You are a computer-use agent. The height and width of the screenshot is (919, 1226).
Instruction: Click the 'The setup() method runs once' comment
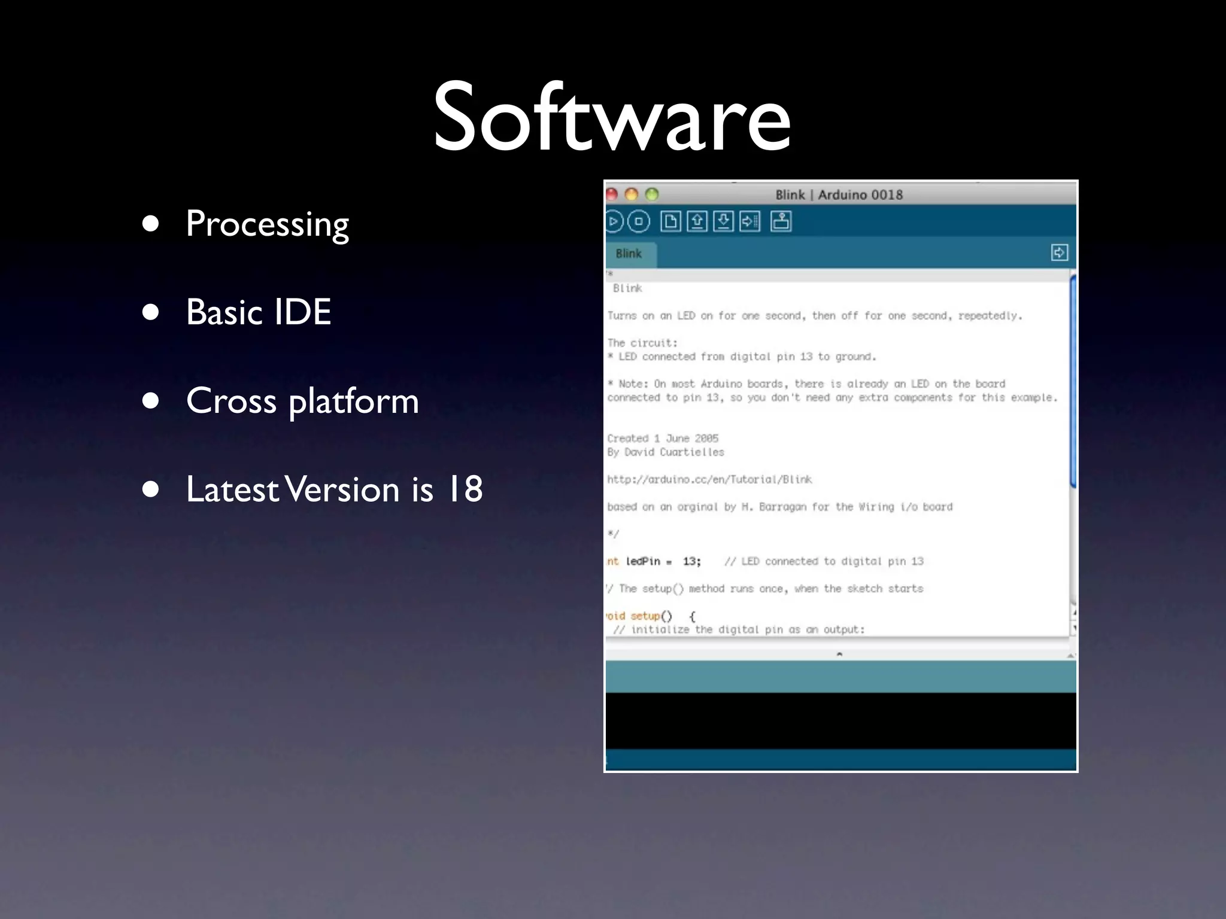765,589
